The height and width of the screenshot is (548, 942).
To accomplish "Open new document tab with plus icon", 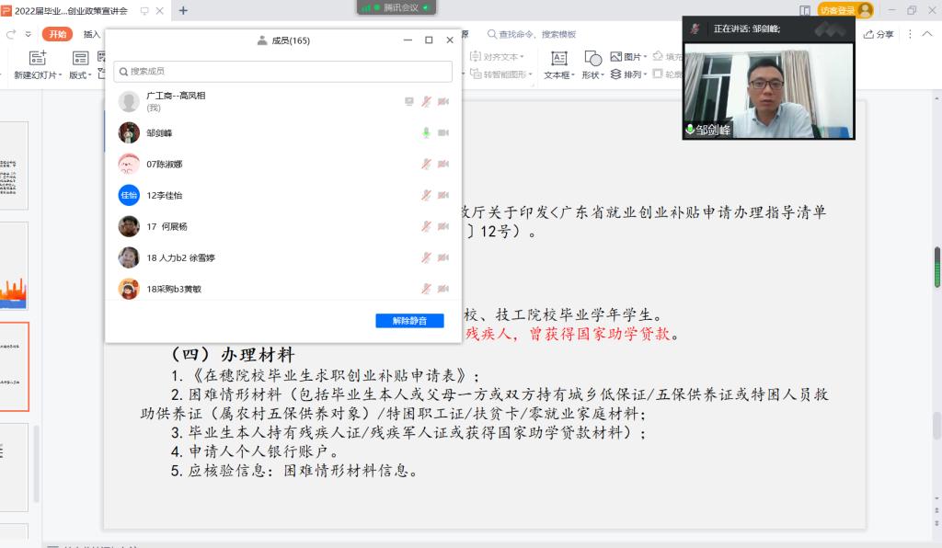I will coord(183,10).
